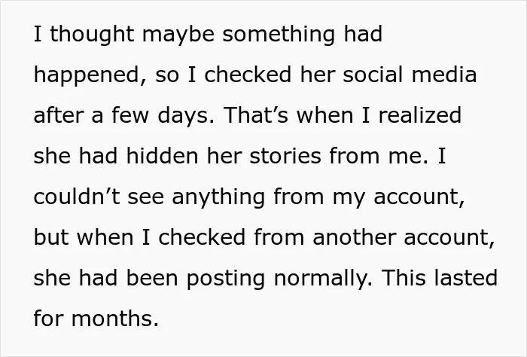
Task: Select the word "something"
Action: [x=279, y=35]
